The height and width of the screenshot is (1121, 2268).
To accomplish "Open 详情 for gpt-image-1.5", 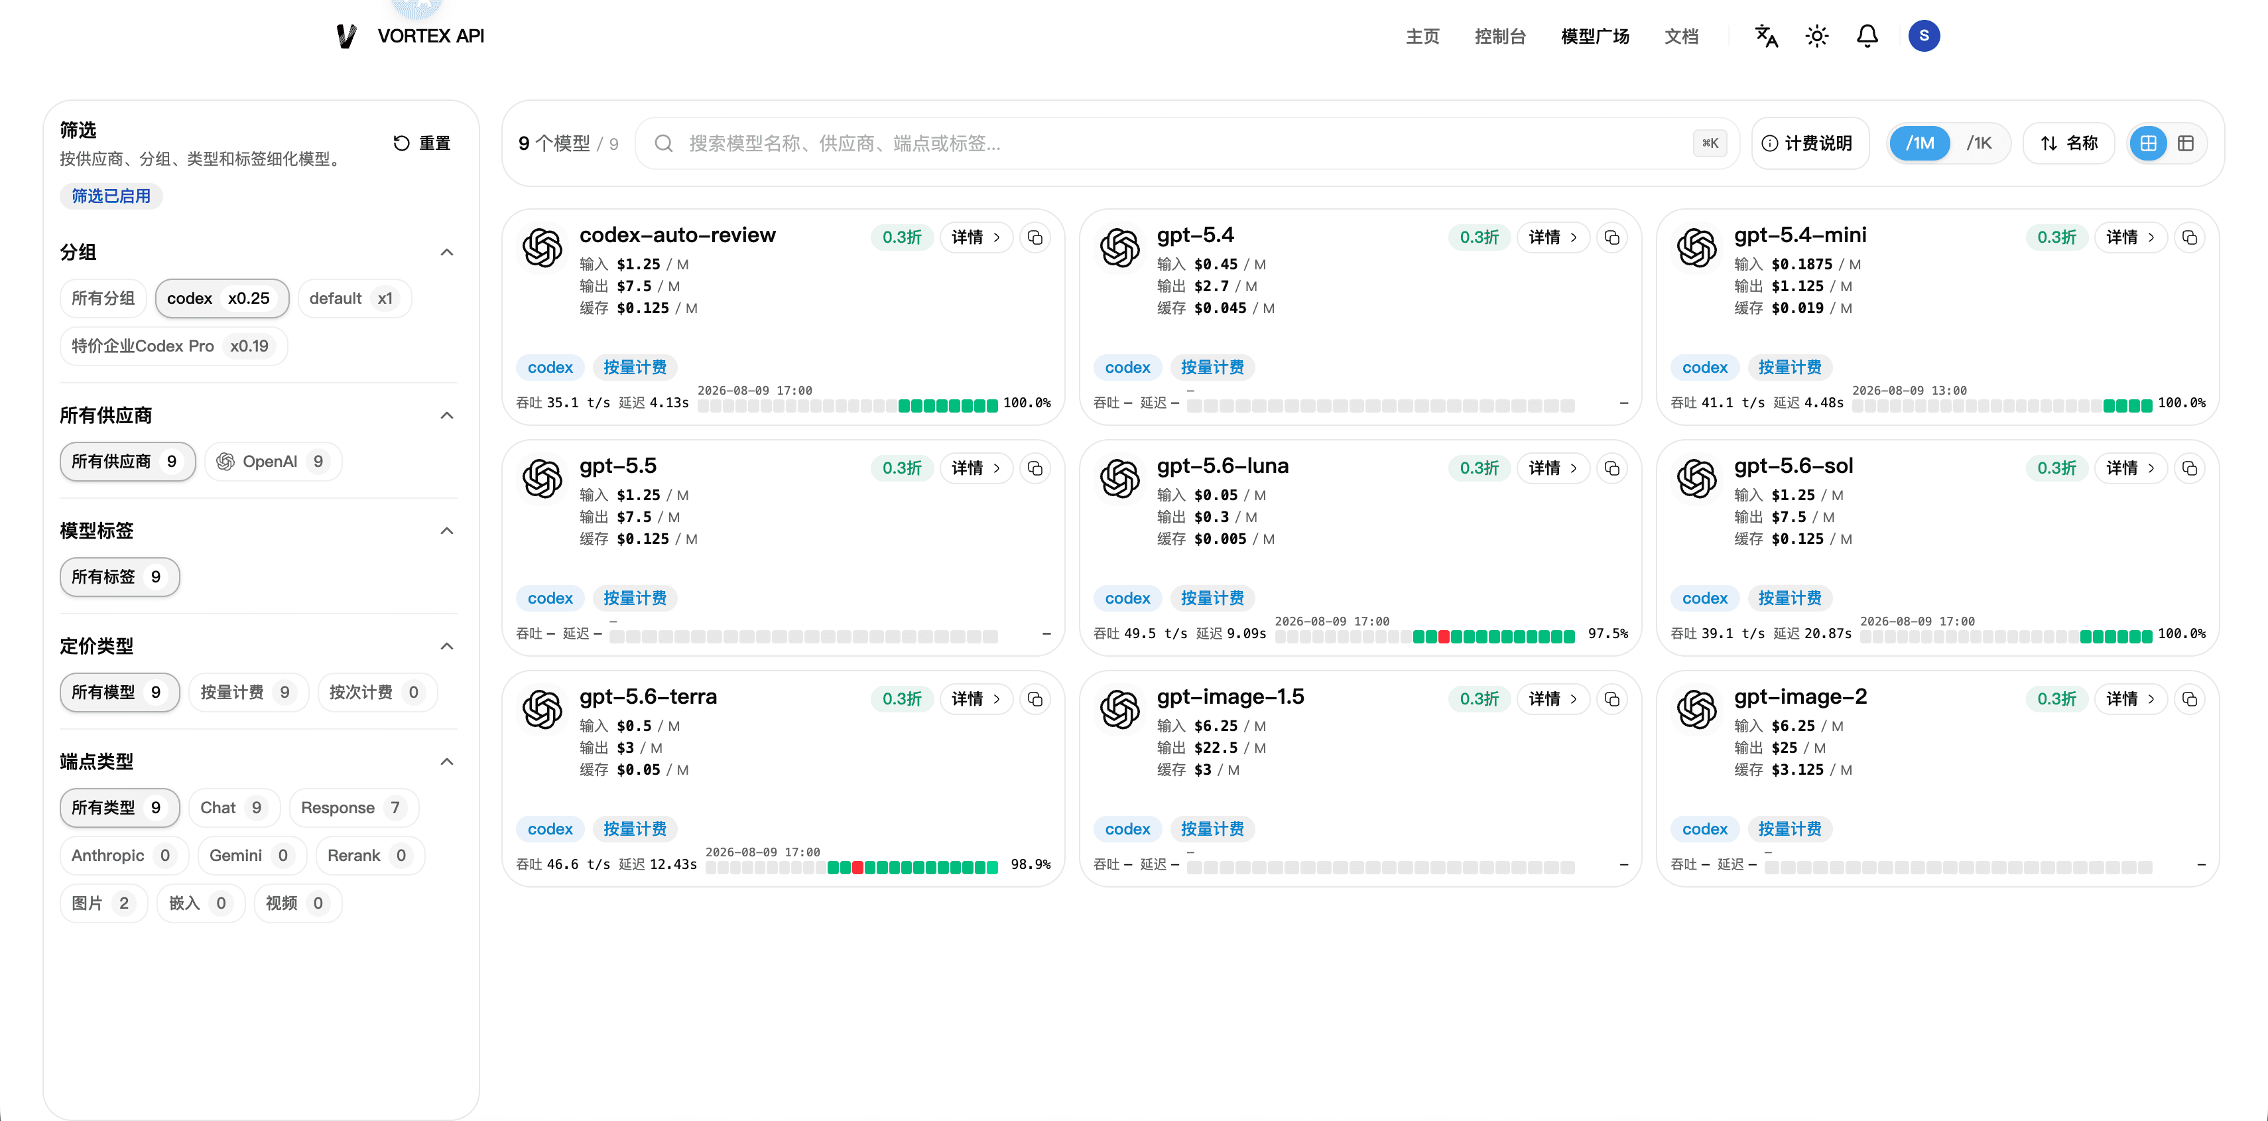I will 1553,699.
